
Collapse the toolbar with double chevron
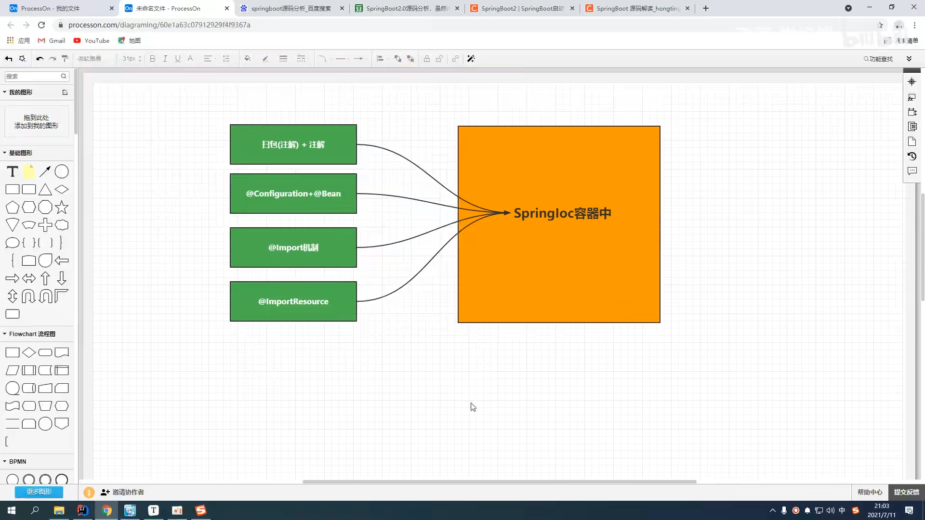909,59
